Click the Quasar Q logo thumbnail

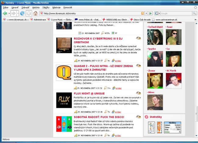(64, 73)
